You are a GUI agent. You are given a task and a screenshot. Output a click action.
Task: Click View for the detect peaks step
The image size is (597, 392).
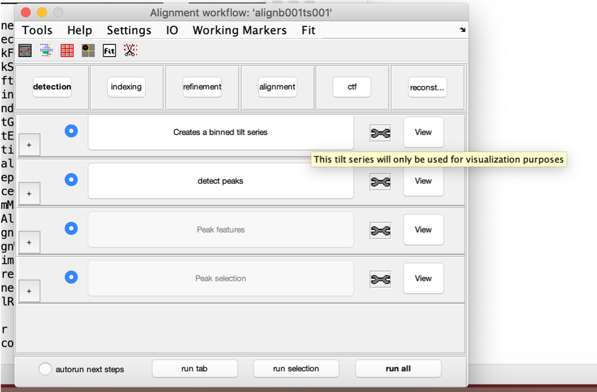423,181
